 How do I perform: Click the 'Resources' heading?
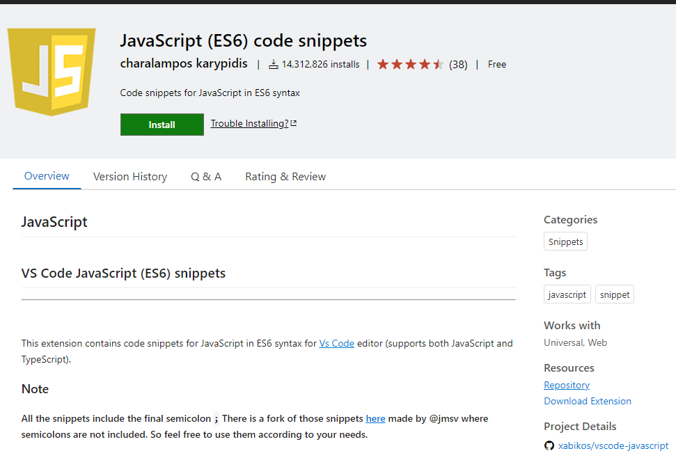pos(569,367)
